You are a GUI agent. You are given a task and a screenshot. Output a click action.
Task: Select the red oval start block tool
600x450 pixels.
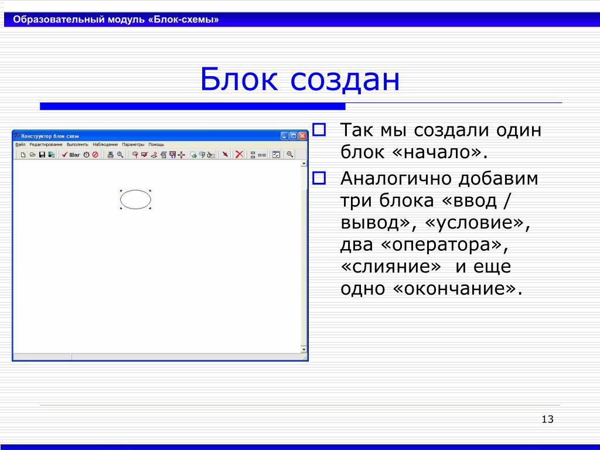tap(135, 155)
